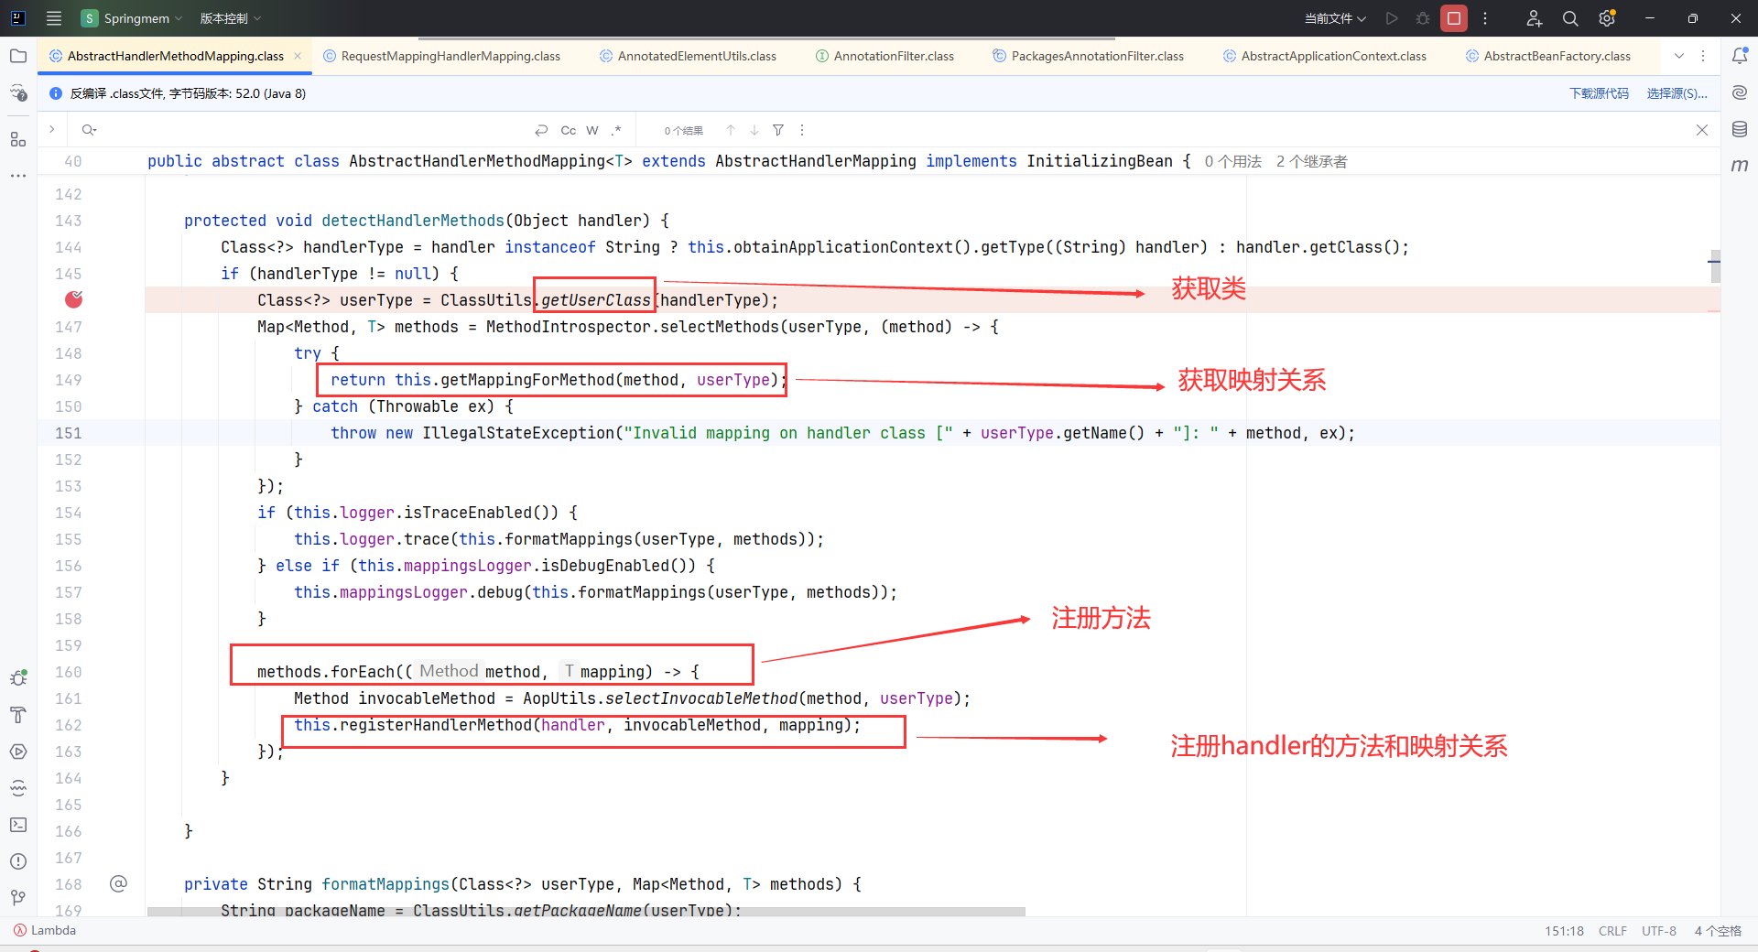Open the Project folder tool window
This screenshot has width=1758, height=952.
tap(17, 56)
